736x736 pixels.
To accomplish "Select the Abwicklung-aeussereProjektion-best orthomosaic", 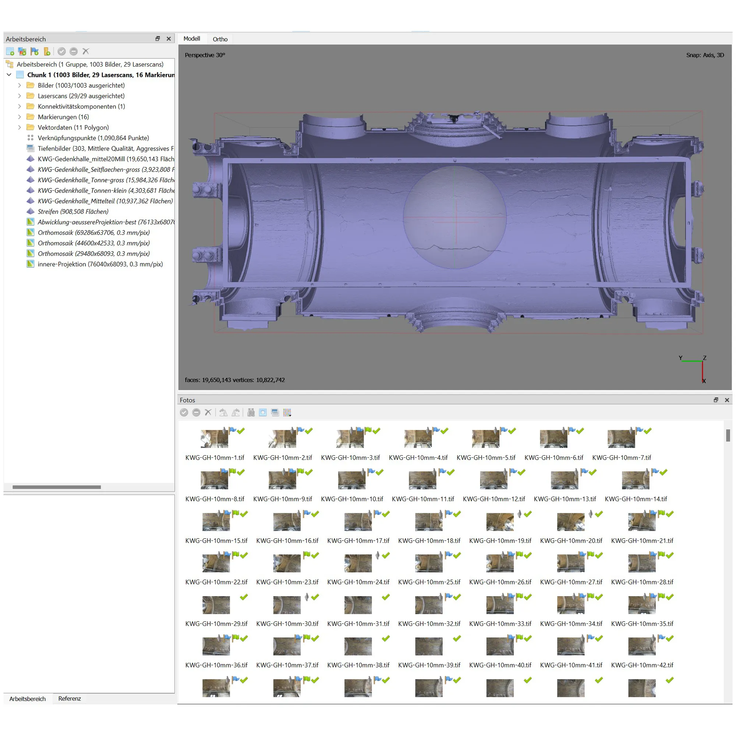I will pyautogui.click(x=100, y=222).
